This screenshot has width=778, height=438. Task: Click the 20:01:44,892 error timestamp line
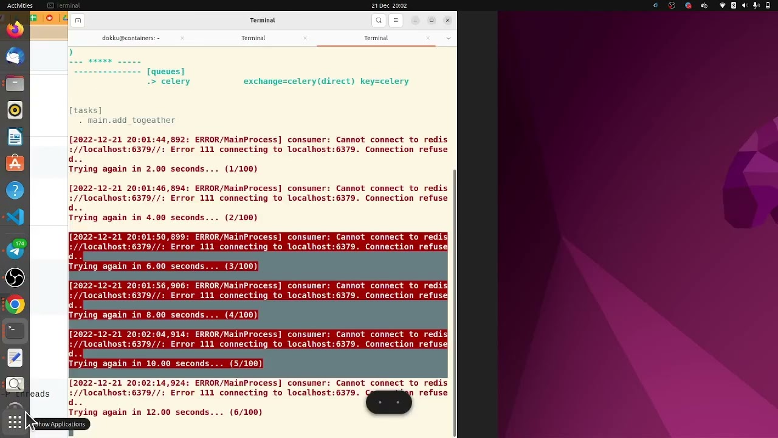pyautogui.click(x=258, y=140)
